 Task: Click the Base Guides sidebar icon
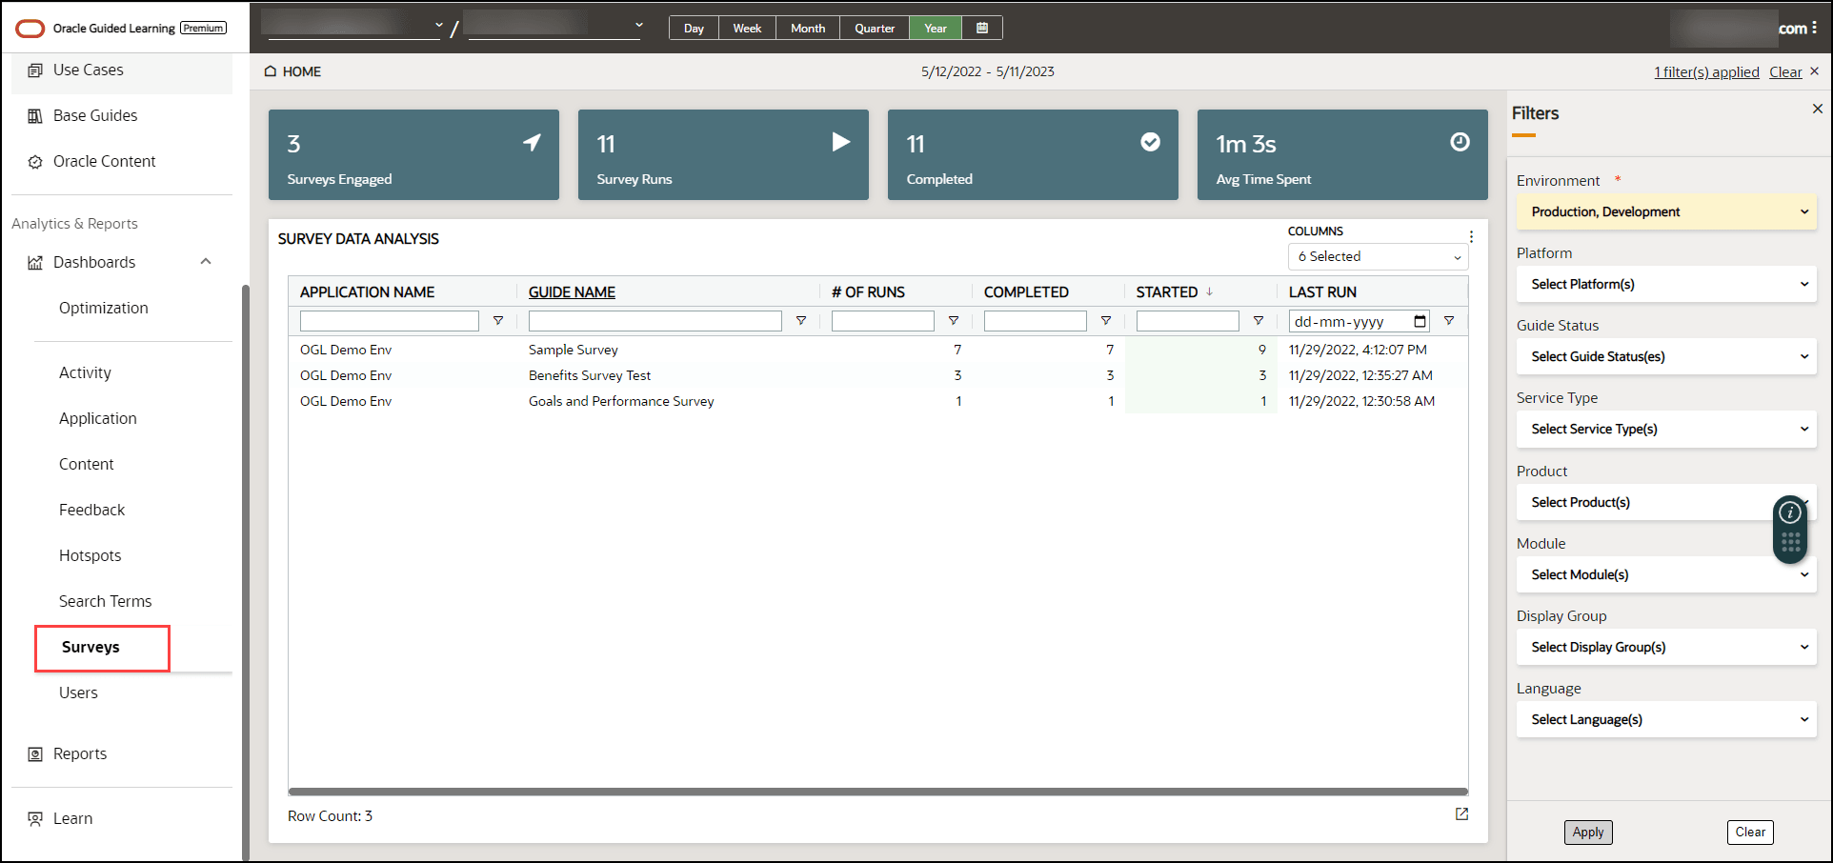(x=35, y=116)
